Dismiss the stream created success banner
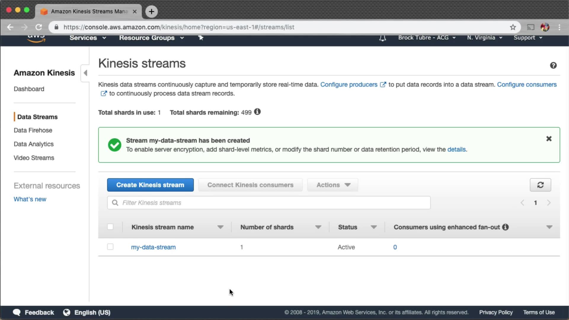569x320 pixels. [549, 139]
